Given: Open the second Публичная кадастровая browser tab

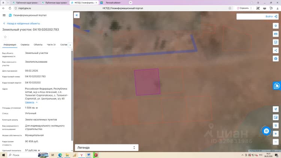Looking at the screenshot, I should (54, 3).
